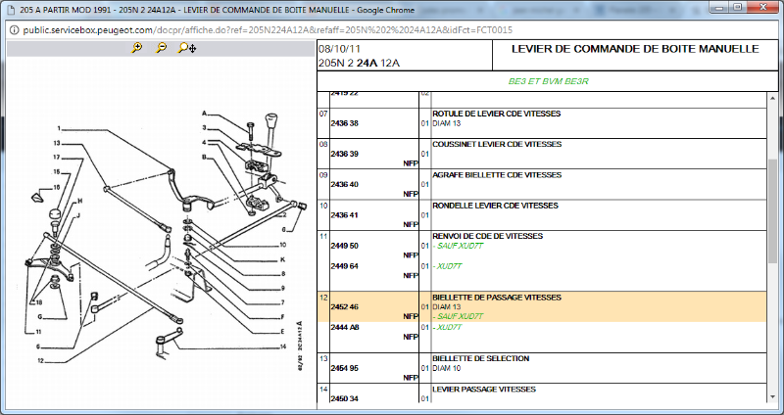Click diagram callout number 12

[x=40, y=360]
